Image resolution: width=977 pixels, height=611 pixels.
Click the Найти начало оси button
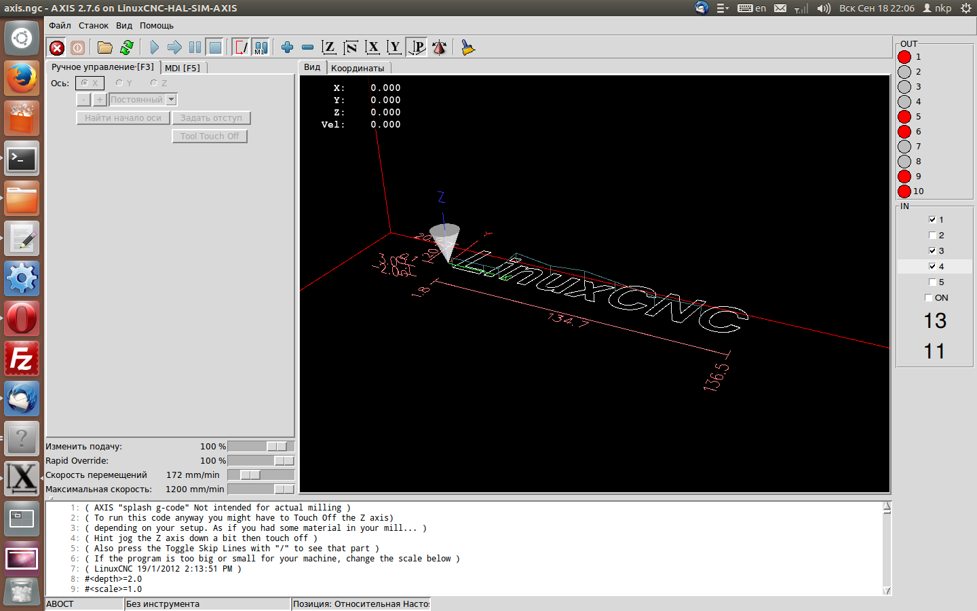[x=123, y=118]
